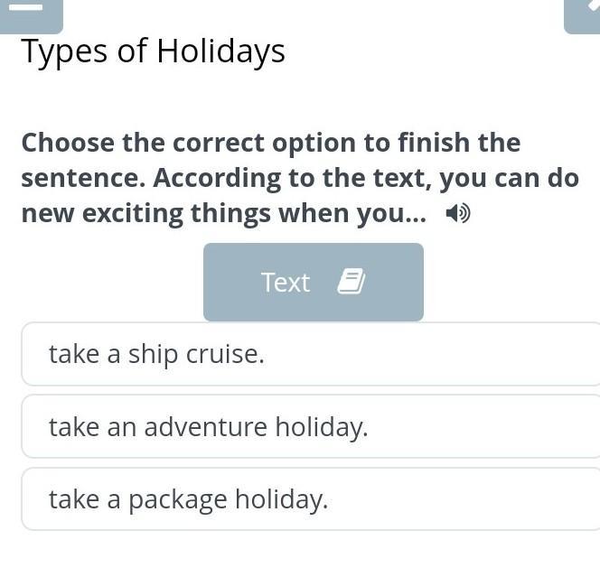Click the partially visible top-right corner button
This screenshot has height=568, width=600.
(585, 13)
